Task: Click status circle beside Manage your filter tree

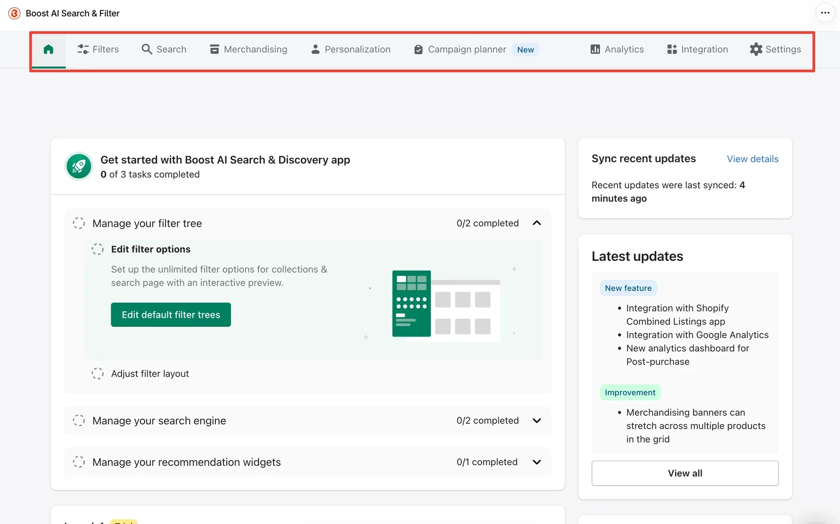Action: pos(79,223)
